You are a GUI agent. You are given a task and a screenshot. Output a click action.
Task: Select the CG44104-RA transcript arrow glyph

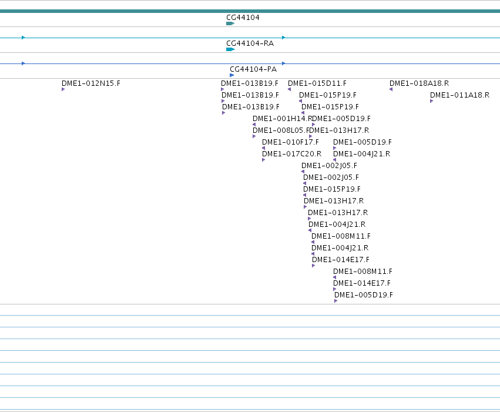point(230,49)
